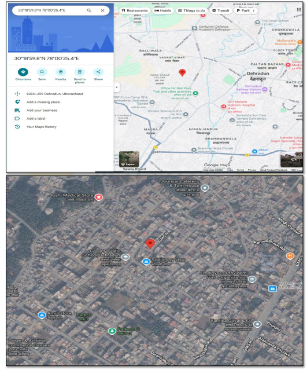Click Centurion Defence Academy marker
Screen dimensions: 307x370
click(x=194, y=28)
